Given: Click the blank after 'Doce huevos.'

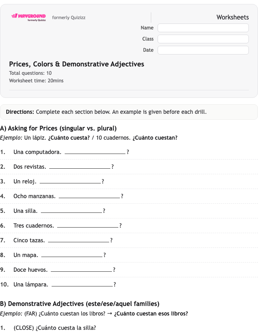Looking at the screenshot, I should coord(81,270).
